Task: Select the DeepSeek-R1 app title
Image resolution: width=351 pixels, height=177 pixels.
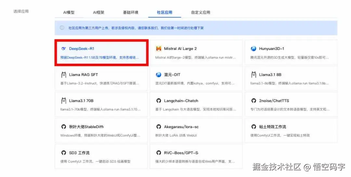Action: 82,49
